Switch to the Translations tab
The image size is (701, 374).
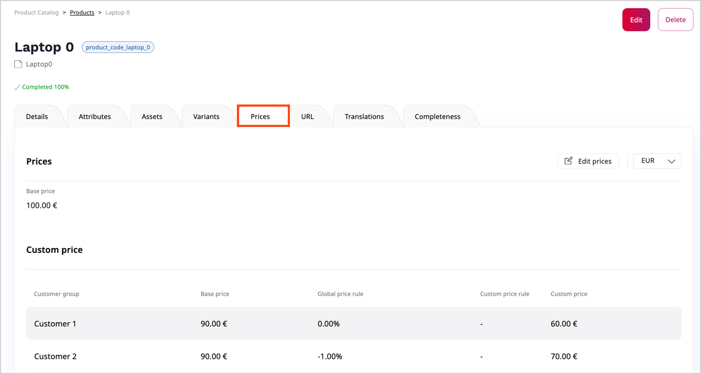tap(364, 116)
